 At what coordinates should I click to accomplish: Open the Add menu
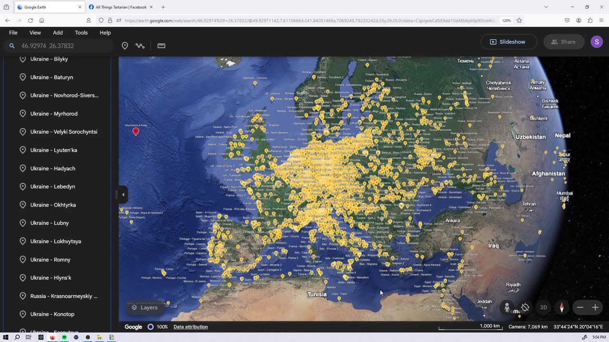(x=58, y=33)
